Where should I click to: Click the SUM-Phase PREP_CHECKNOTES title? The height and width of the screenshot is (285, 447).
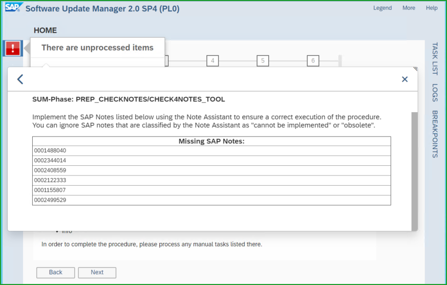(x=129, y=99)
